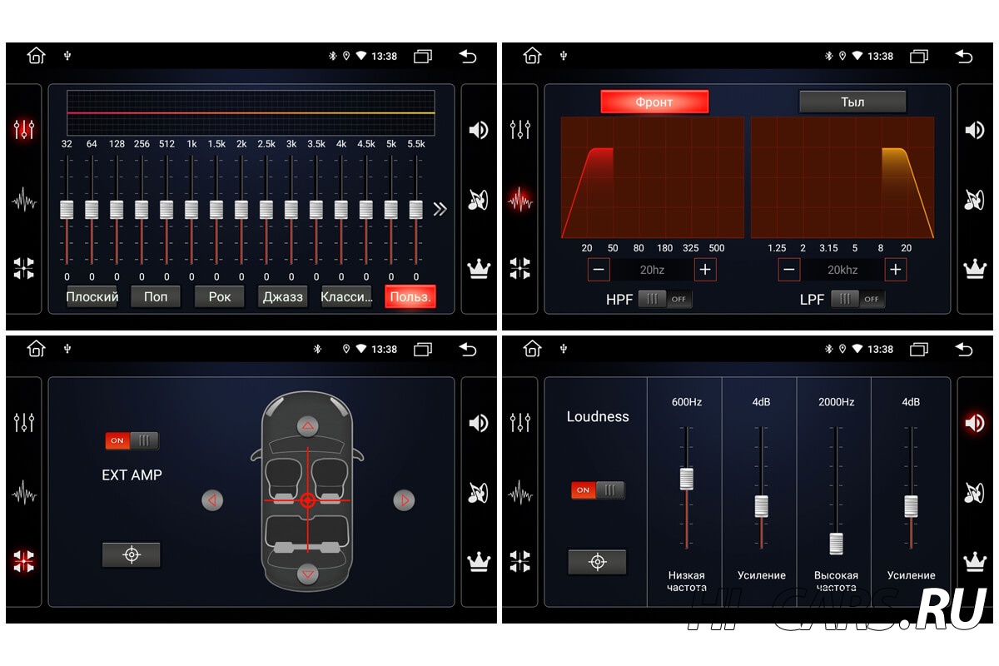Tap the crown icon on the HPF/LPF screen

pos(974,269)
